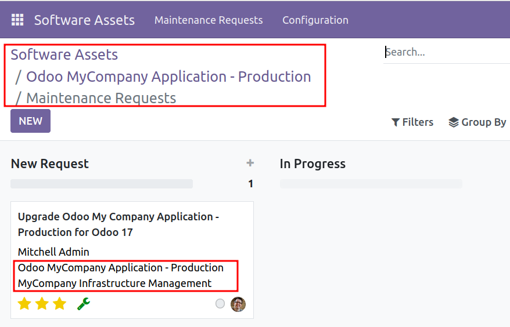Open the Configuration menu
This screenshot has height=327, width=510.
315,20
